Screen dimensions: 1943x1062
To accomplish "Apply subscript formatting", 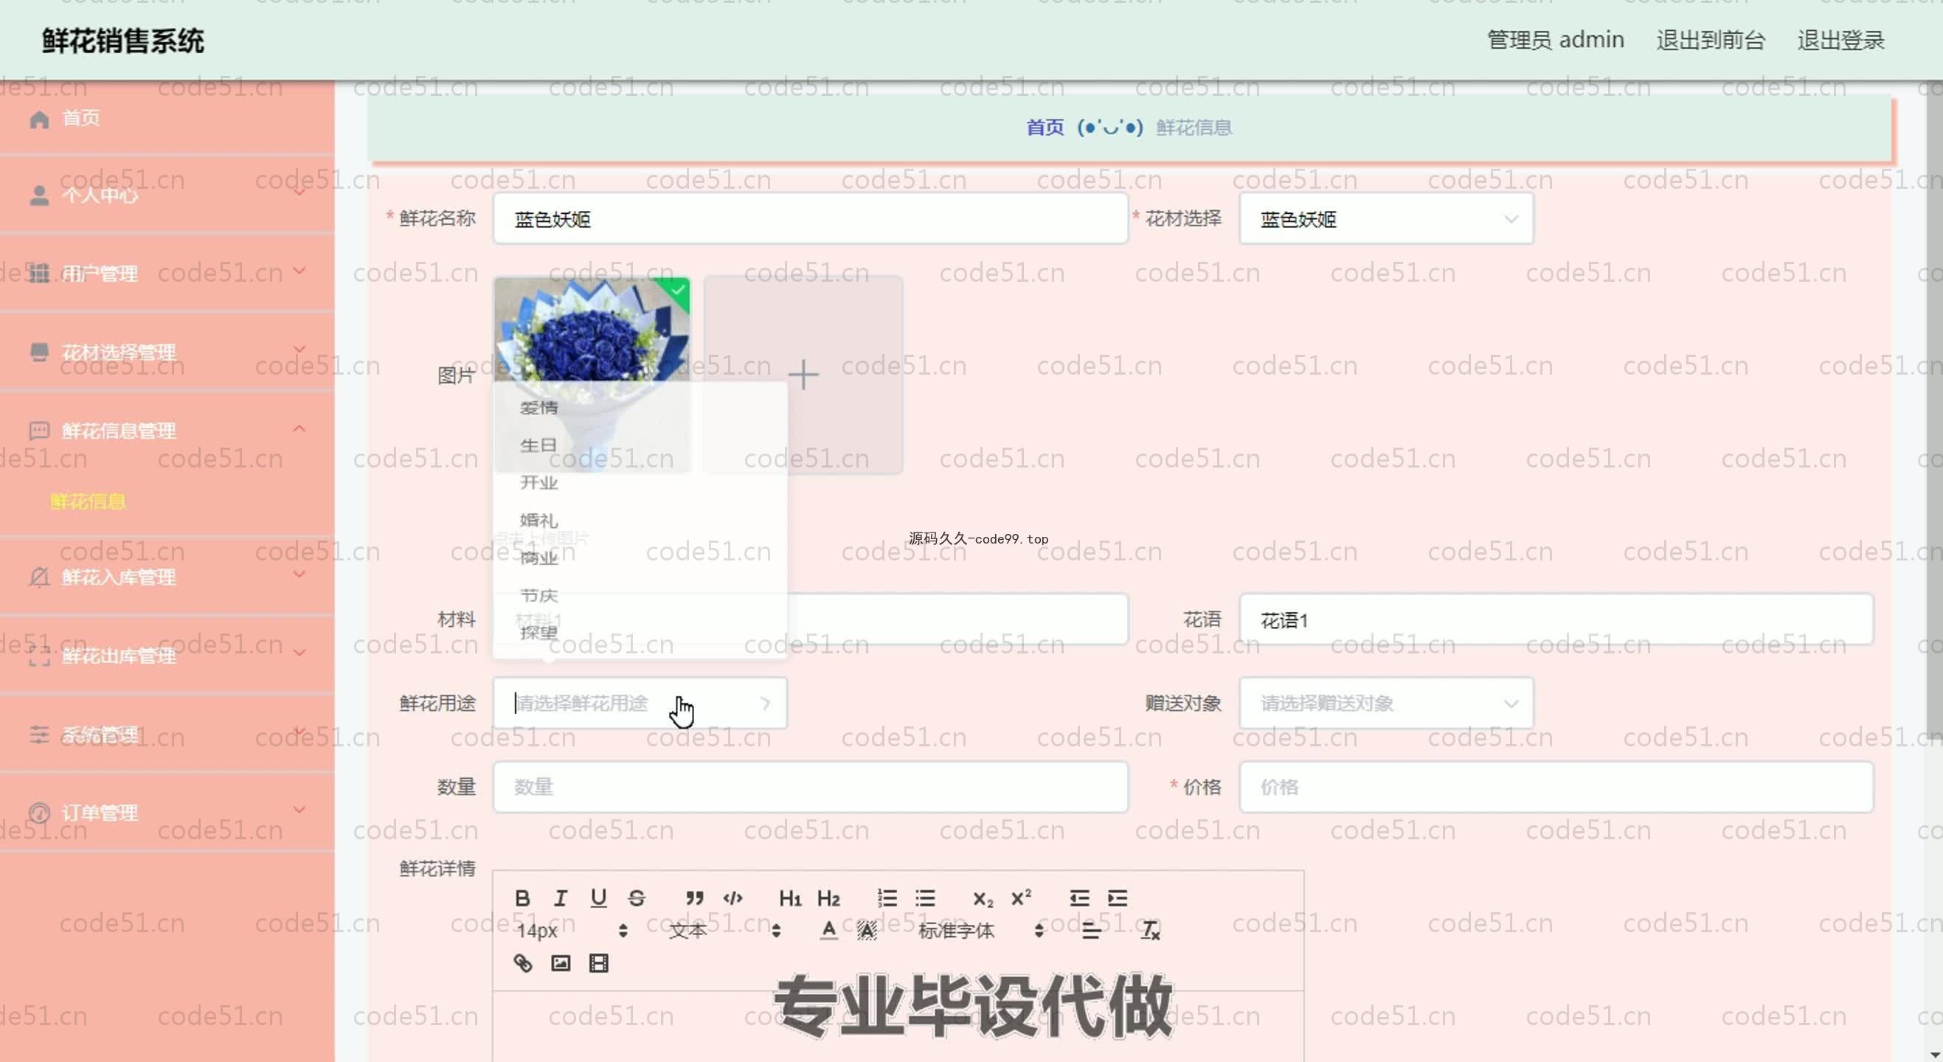I will point(983,898).
